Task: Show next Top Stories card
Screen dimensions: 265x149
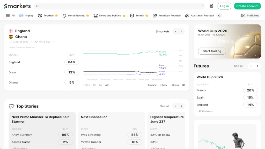Action: [181, 106]
